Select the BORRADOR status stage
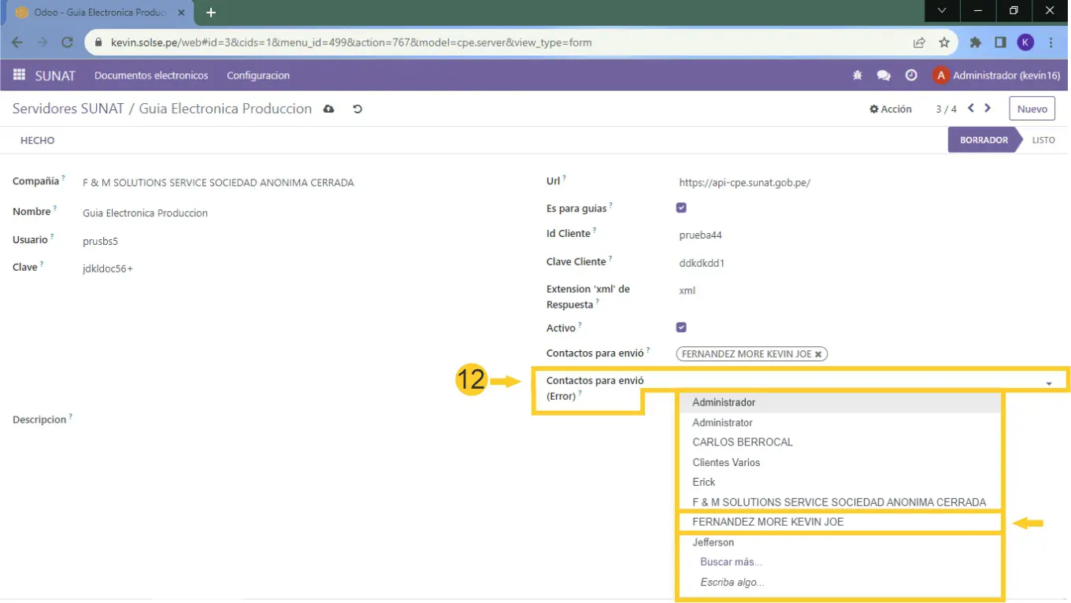The width and height of the screenshot is (1071, 603). point(984,140)
